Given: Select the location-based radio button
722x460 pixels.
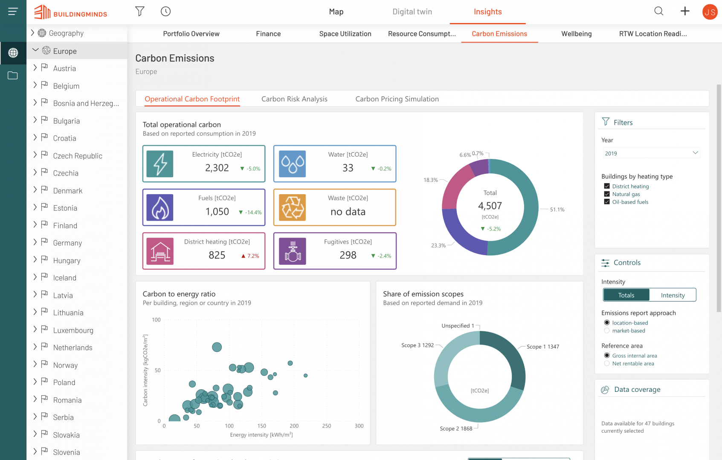Looking at the screenshot, I should coord(607,322).
